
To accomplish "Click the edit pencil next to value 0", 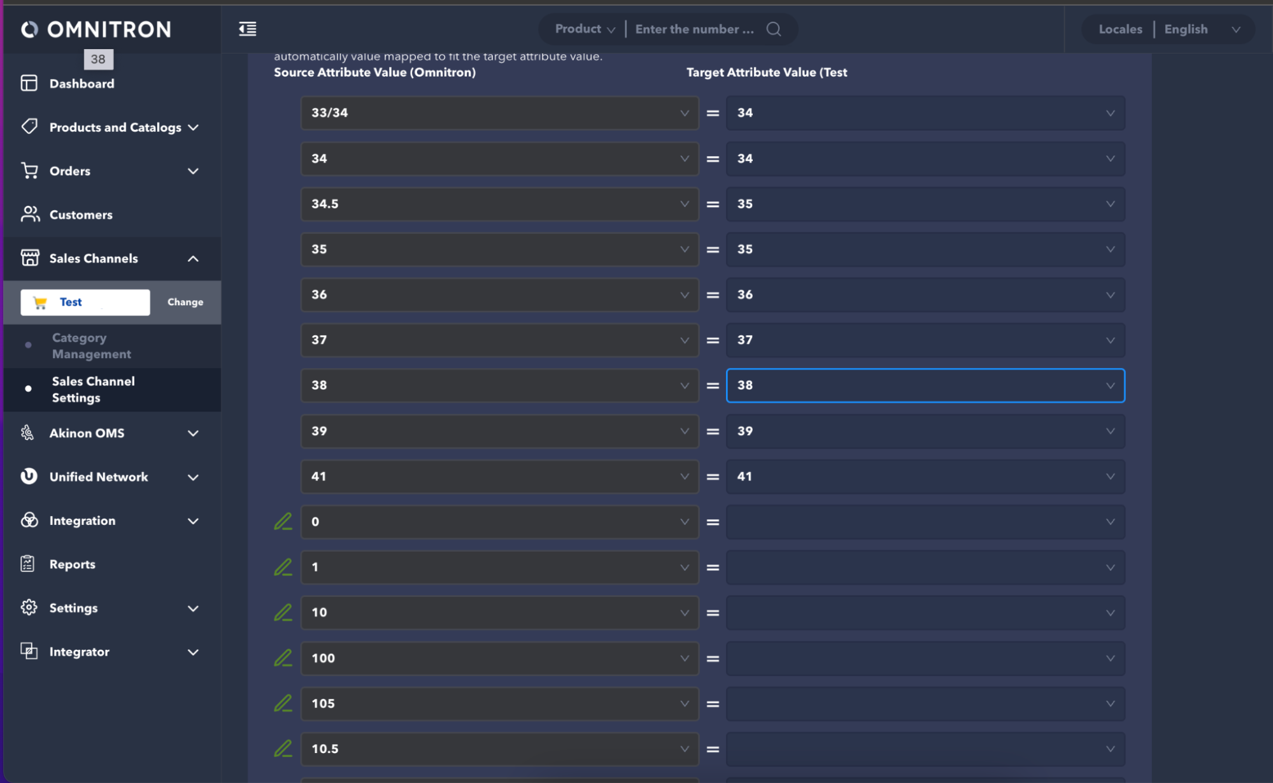I will click(283, 522).
